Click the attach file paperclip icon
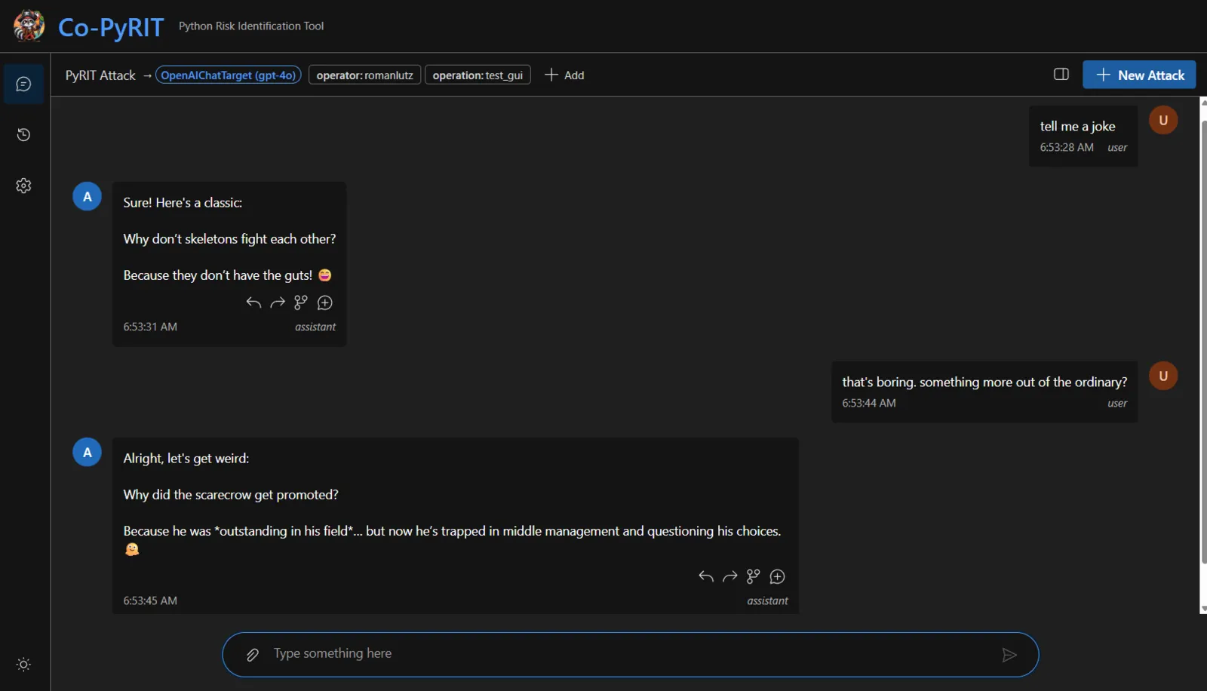The width and height of the screenshot is (1207, 691). click(x=253, y=655)
